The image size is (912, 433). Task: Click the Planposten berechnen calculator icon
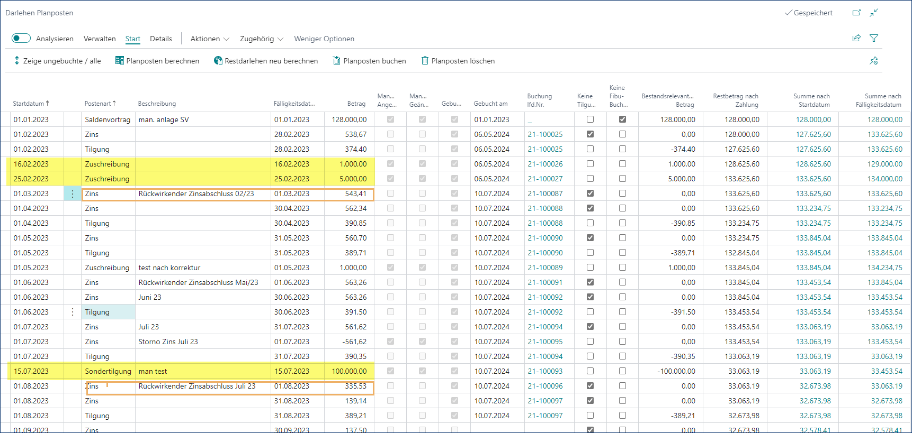click(120, 61)
